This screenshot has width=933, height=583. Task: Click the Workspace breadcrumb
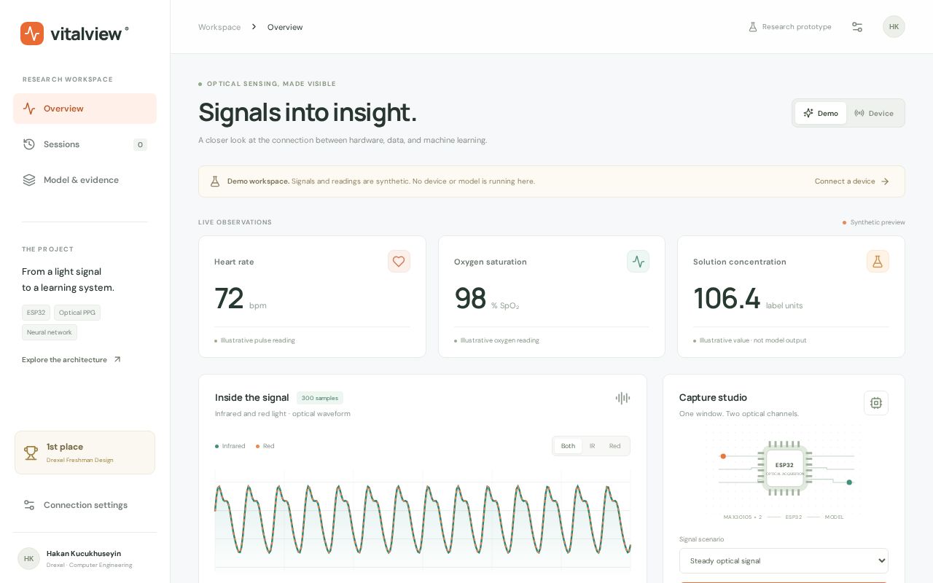coord(219,27)
